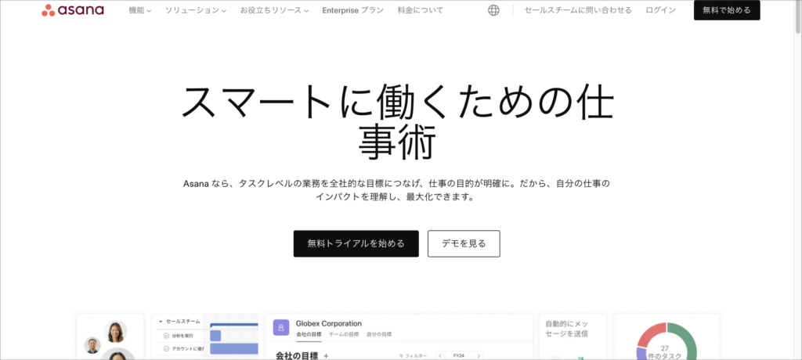Expand the 機能 dropdown menu
The height and width of the screenshot is (360, 802).
point(139,10)
